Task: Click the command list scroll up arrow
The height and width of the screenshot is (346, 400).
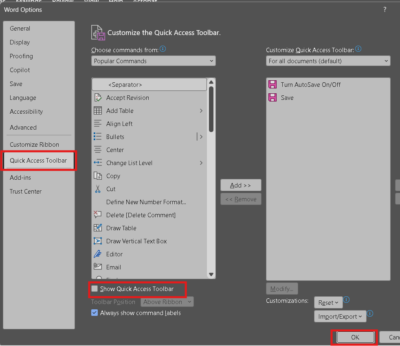Action: pos(211,82)
